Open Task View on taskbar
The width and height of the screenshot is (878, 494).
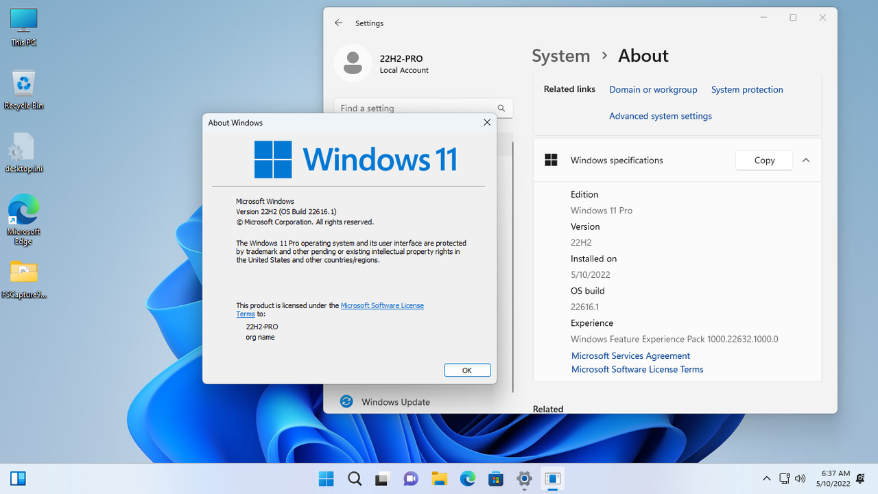(x=383, y=478)
